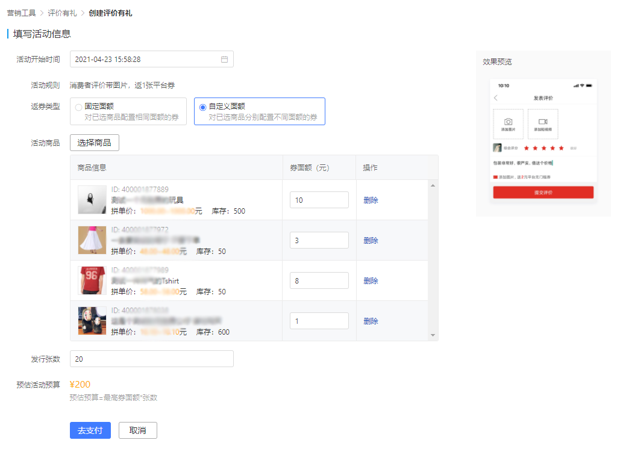Select the 固定面额 radio option
This screenshot has height=449, width=623.
[x=78, y=107]
